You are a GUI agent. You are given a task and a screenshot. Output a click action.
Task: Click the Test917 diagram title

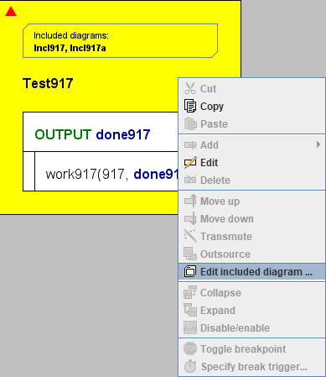pyautogui.click(x=48, y=83)
